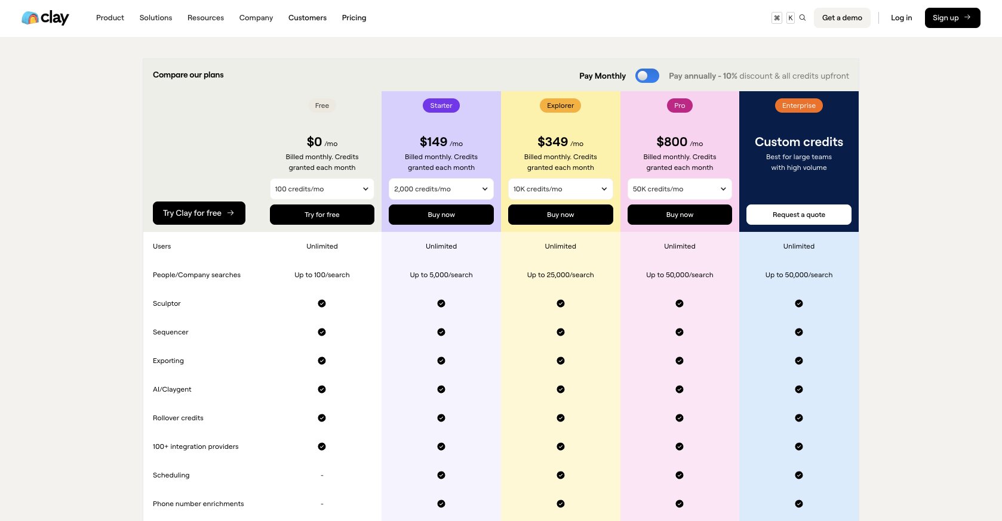
Task: Click the orange Explorer plan badge
Action: 561,106
